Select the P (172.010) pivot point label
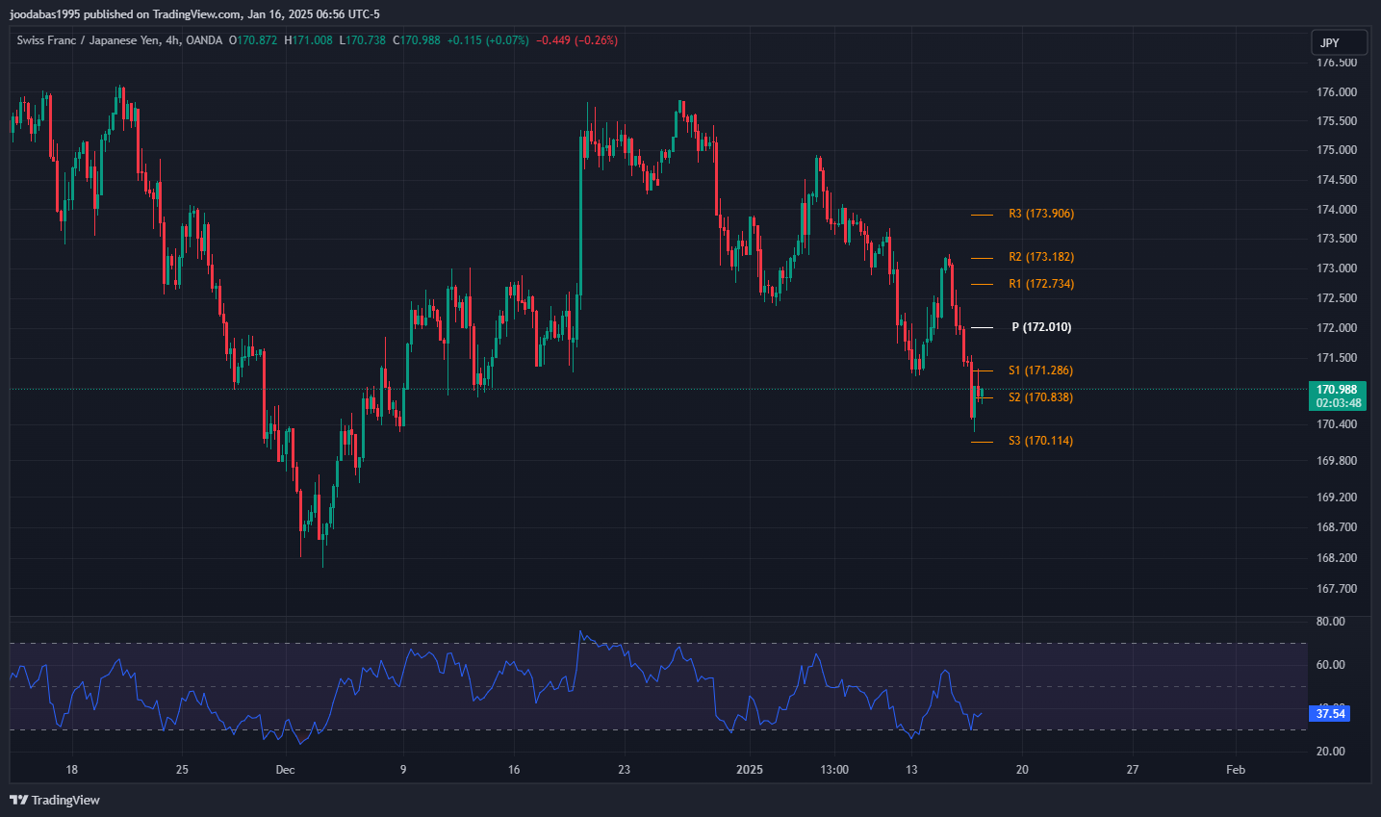 [x=1040, y=327]
